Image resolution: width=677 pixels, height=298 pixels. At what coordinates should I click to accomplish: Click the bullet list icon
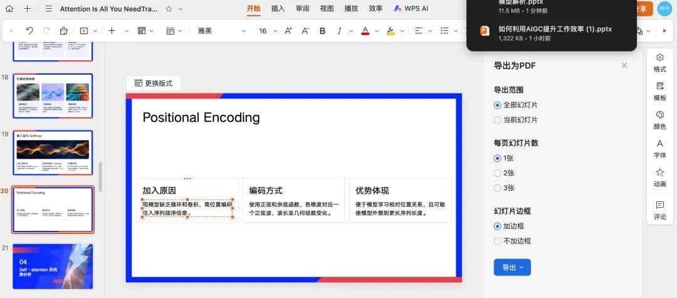(x=444, y=31)
